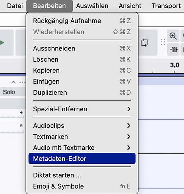Expand the Audioclips submenu
Image resolution: width=184 pixels, height=194 pixels.
coord(82,126)
